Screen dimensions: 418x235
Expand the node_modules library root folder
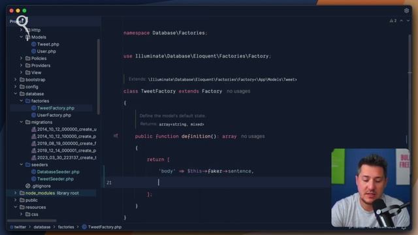click(15, 193)
